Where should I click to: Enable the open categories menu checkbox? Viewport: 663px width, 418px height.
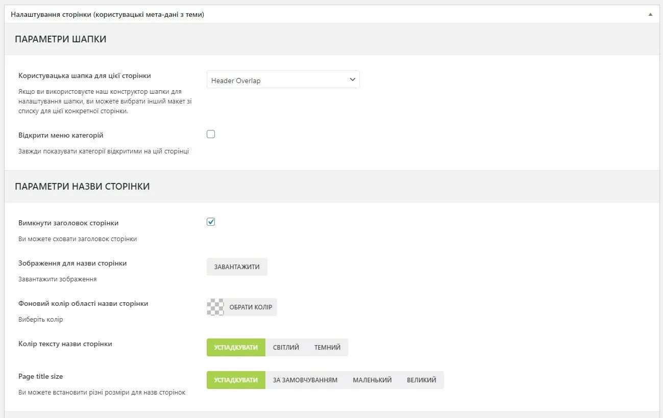(x=211, y=135)
